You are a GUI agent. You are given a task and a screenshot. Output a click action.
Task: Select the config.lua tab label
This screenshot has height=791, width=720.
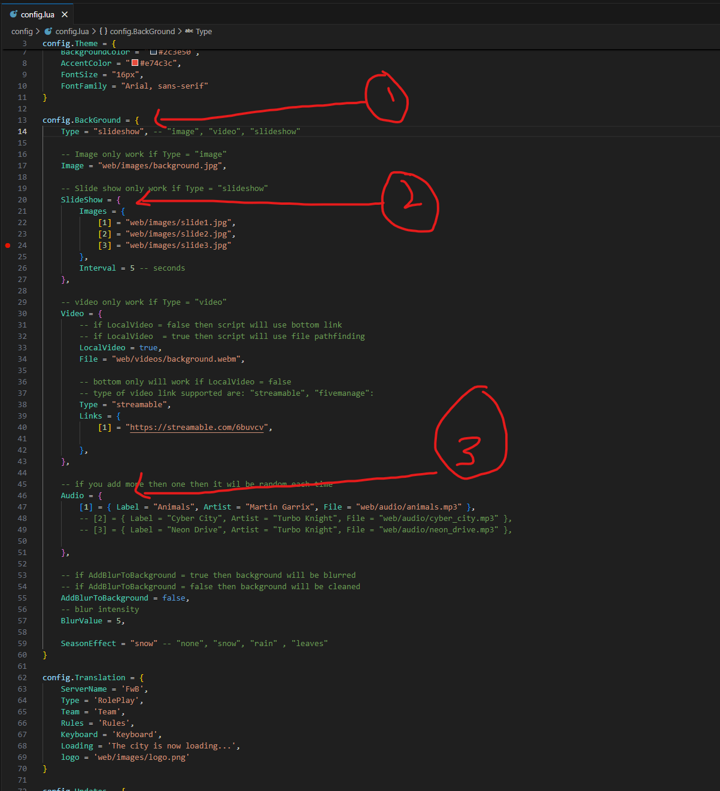tap(37, 14)
